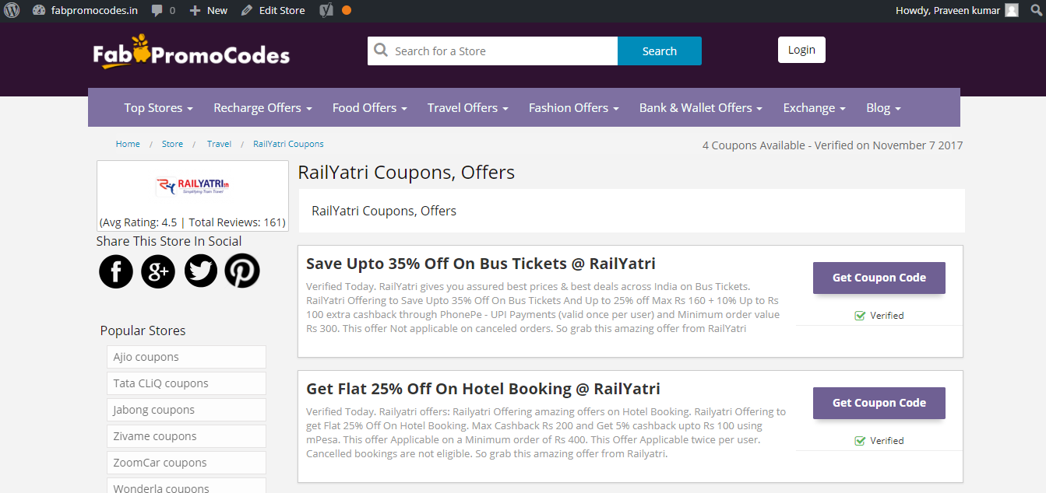Click the orange SEO status dot

(346, 10)
